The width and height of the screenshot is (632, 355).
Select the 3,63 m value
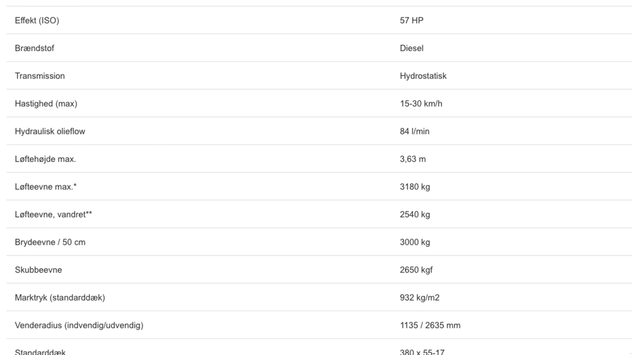[x=412, y=159]
